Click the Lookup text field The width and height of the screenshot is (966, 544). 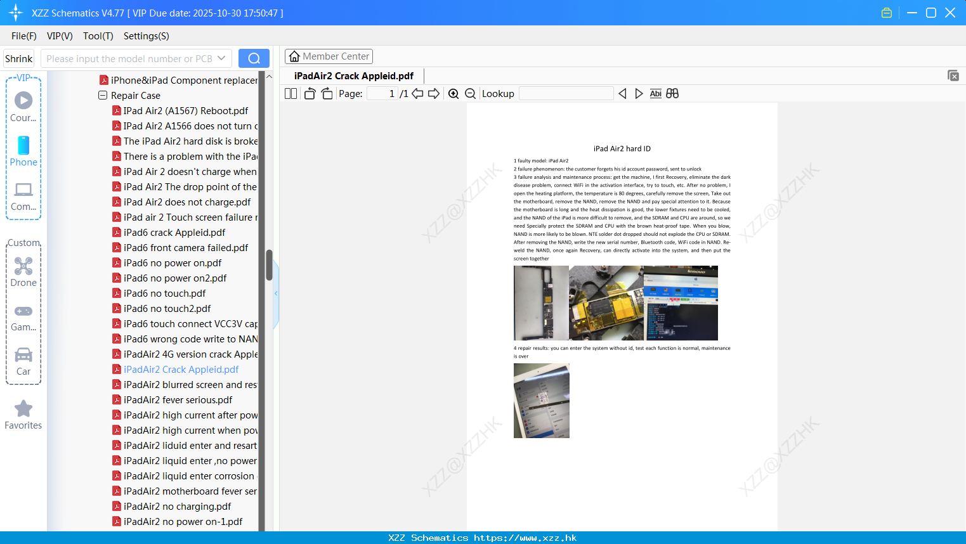pyautogui.click(x=566, y=93)
